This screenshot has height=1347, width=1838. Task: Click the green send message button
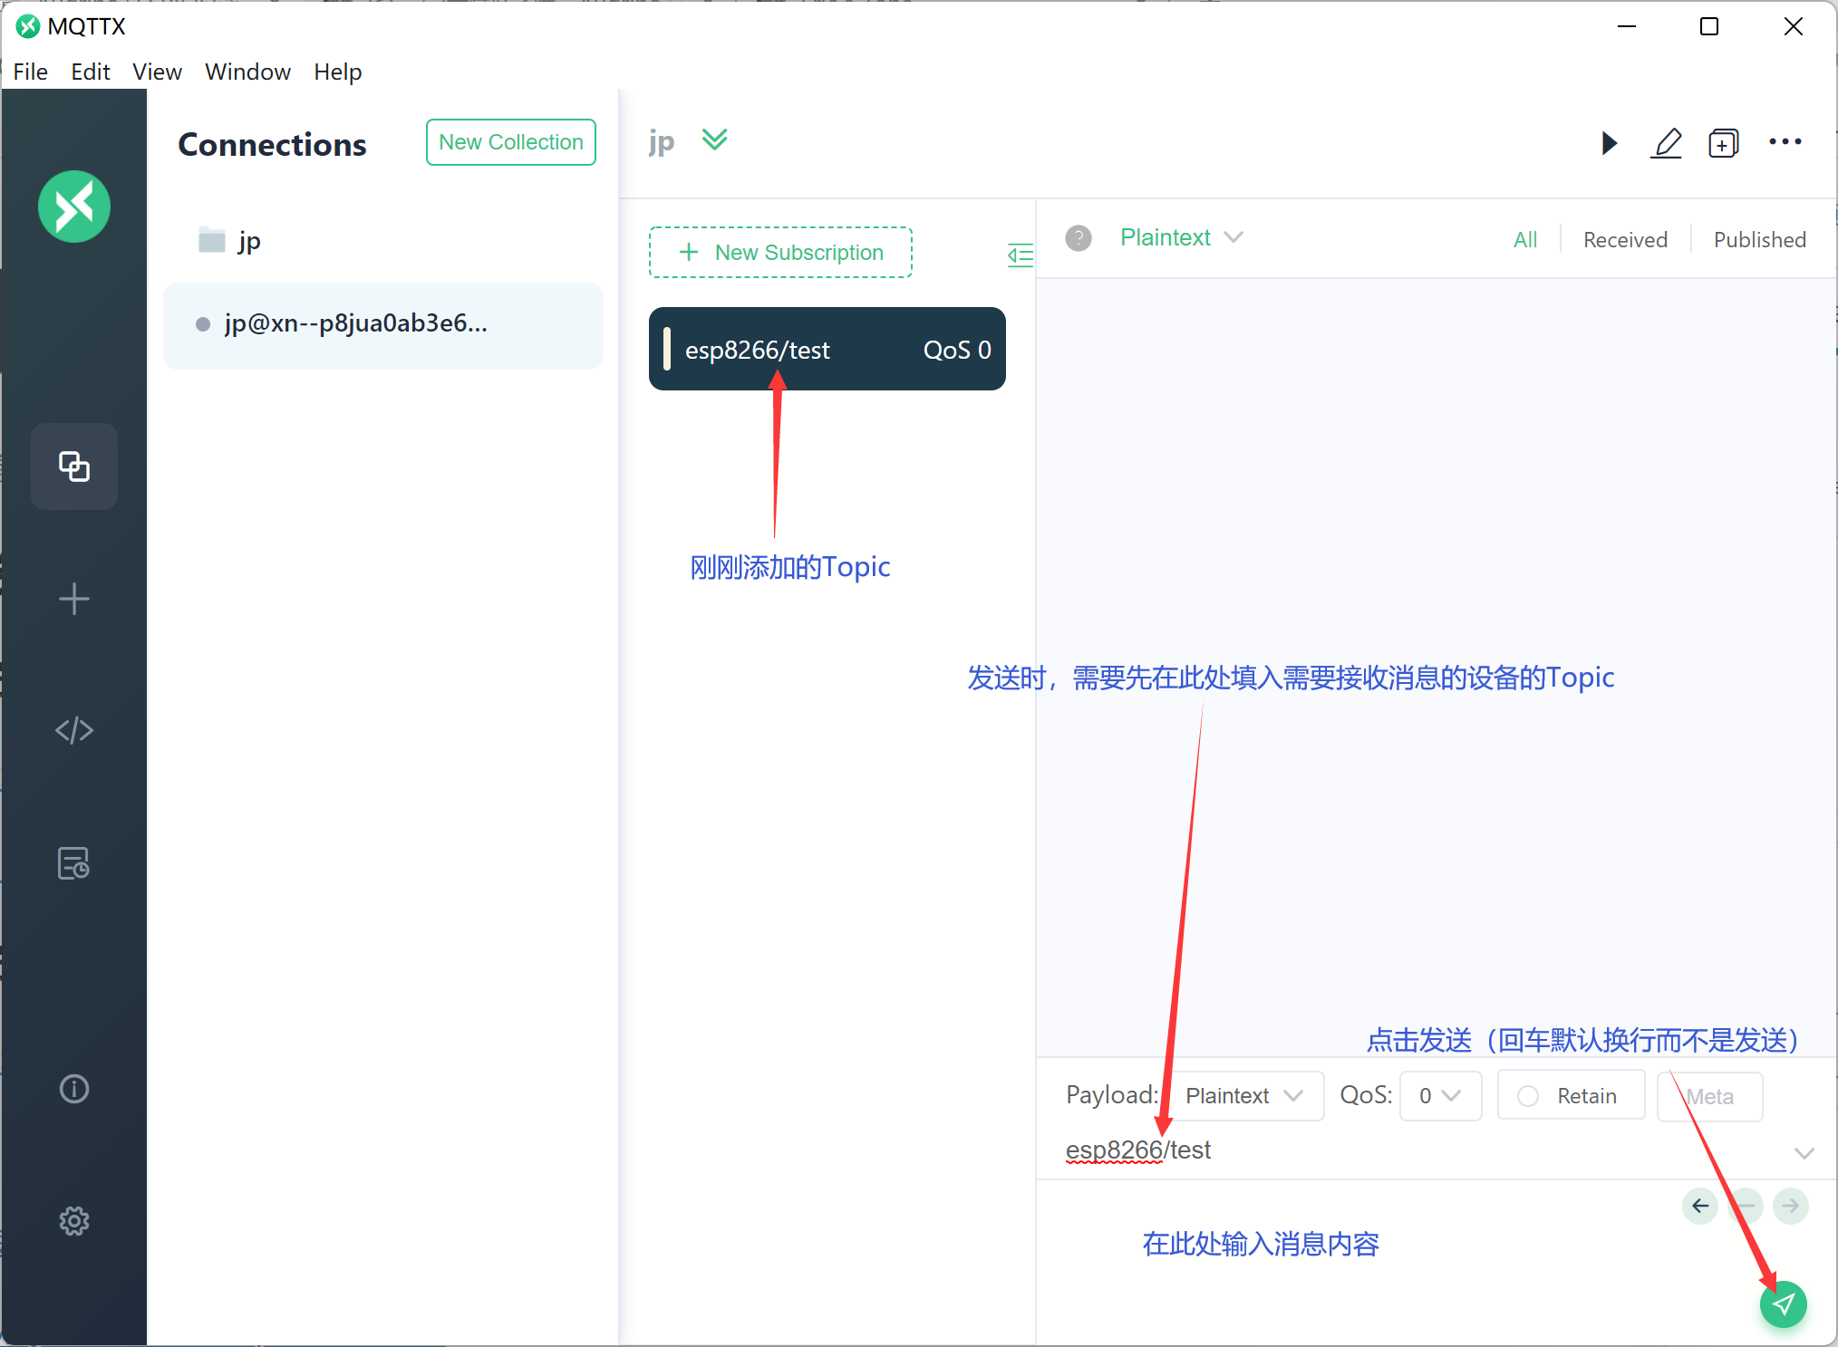click(1783, 1304)
